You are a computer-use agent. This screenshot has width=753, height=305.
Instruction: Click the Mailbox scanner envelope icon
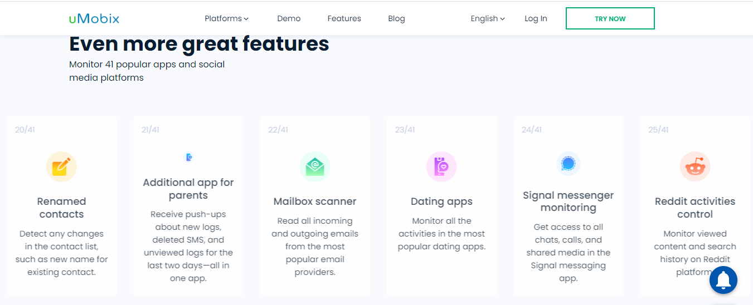click(315, 166)
